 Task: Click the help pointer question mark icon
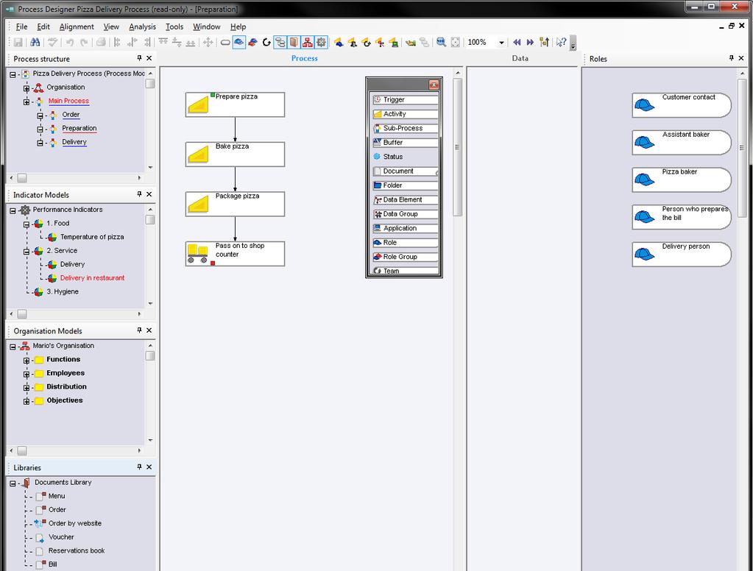(x=561, y=42)
